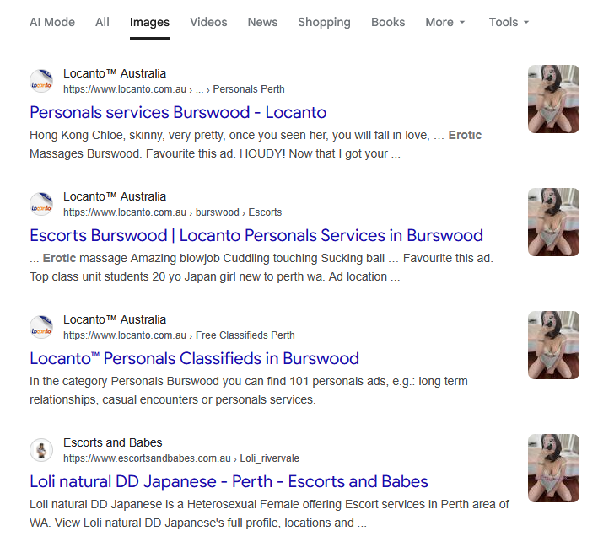This screenshot has height=536, width=598.
Task: Select the Shopping tab
Action: (324, 22)
